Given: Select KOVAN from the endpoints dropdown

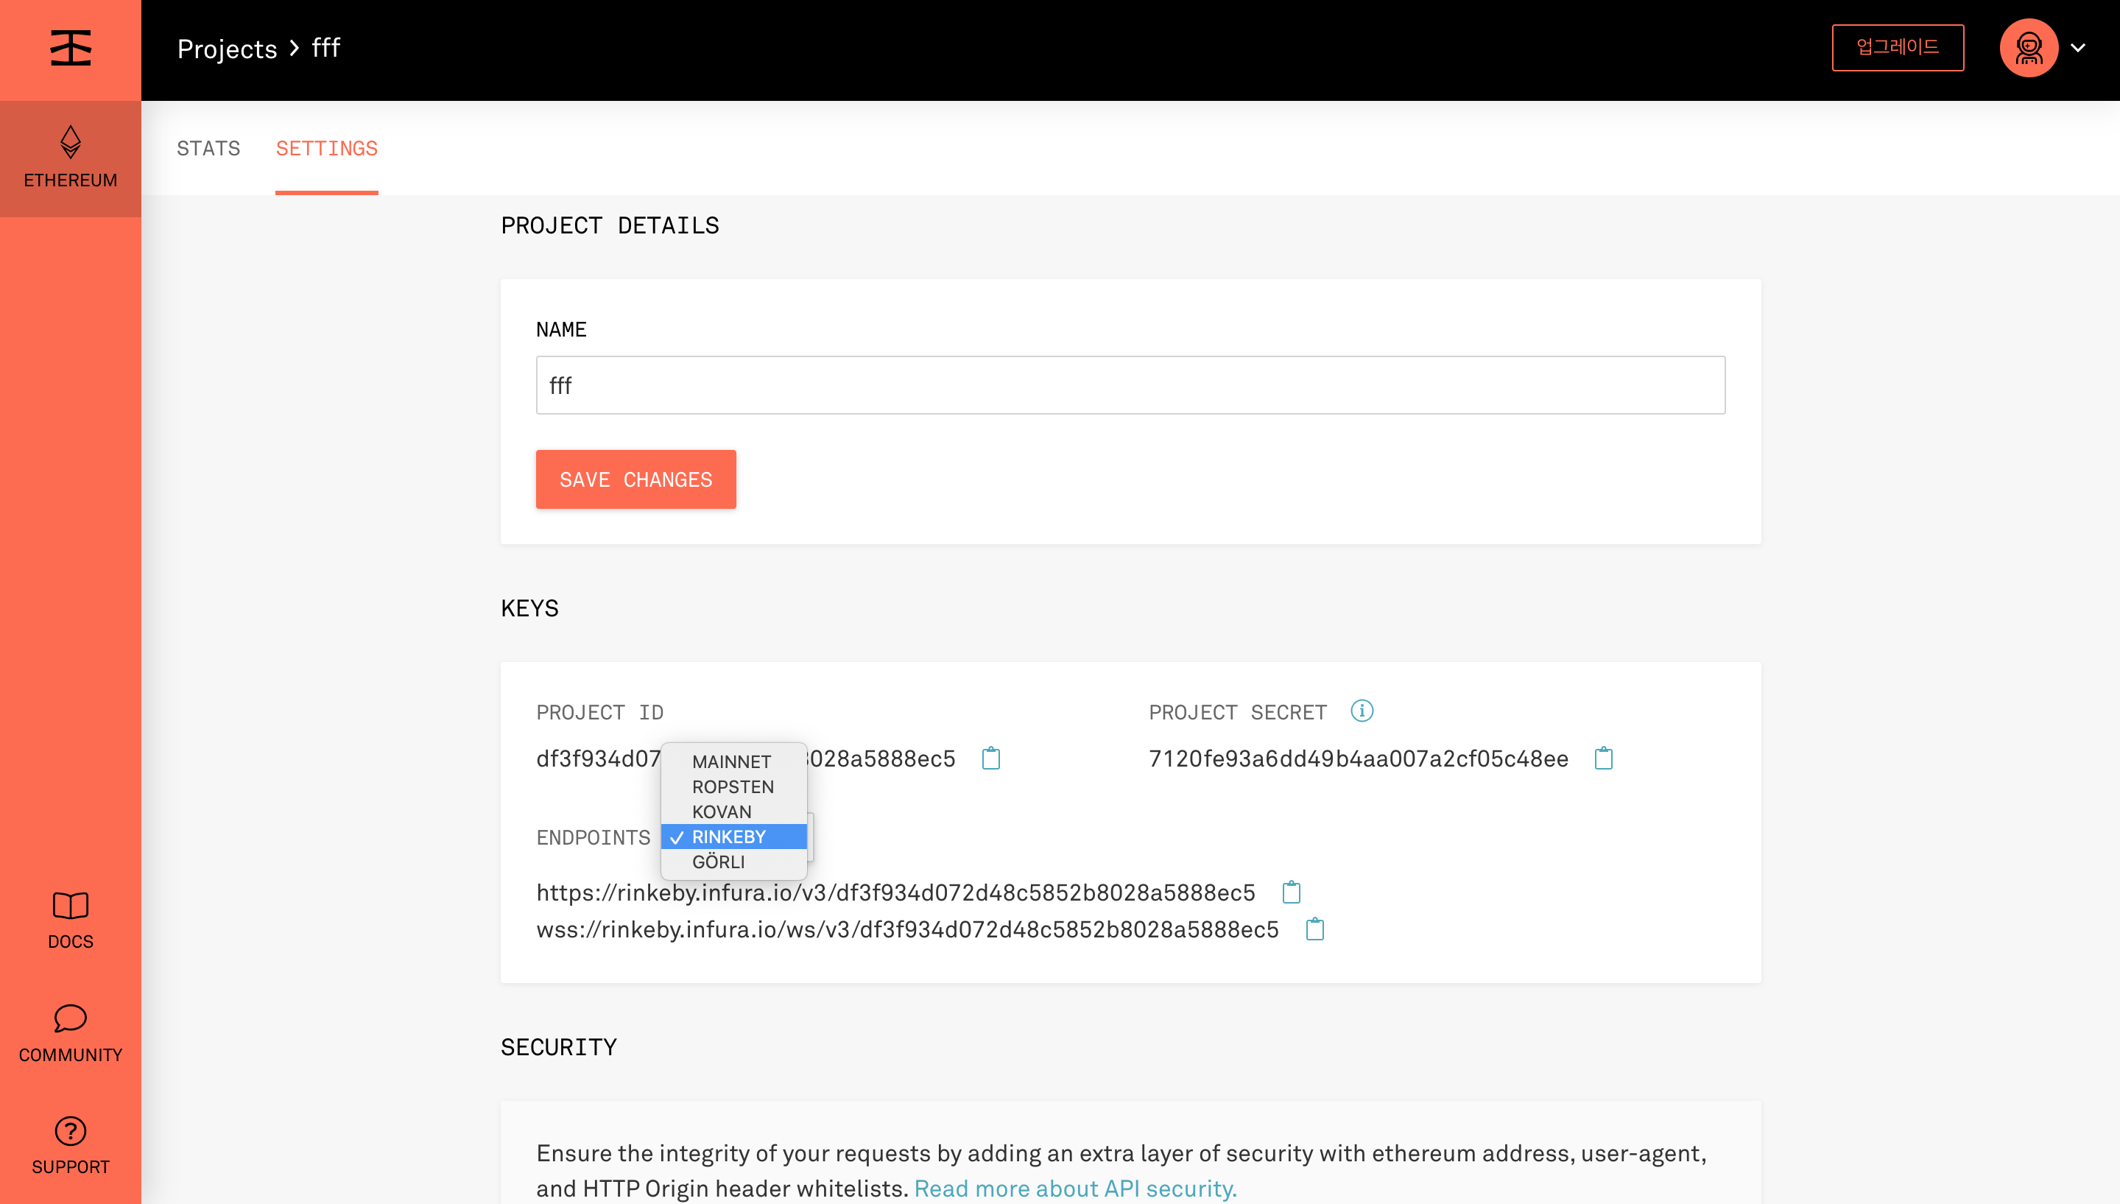Looking at the screenshot, I should [x=733, y=812].
